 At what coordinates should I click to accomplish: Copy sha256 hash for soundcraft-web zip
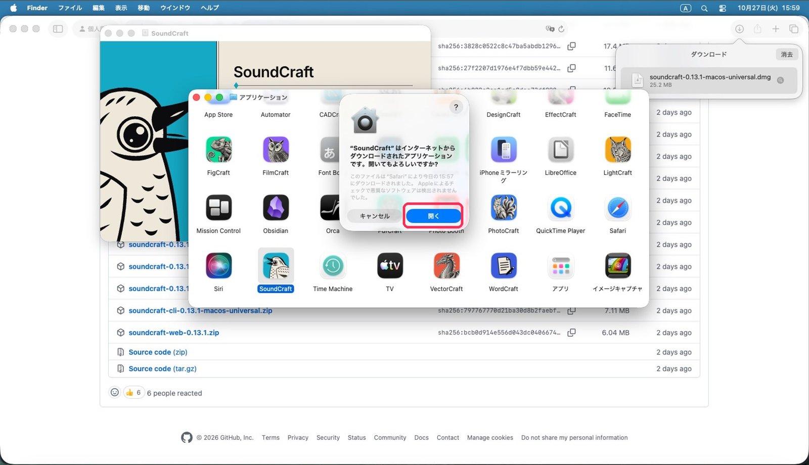coord(571,333)
